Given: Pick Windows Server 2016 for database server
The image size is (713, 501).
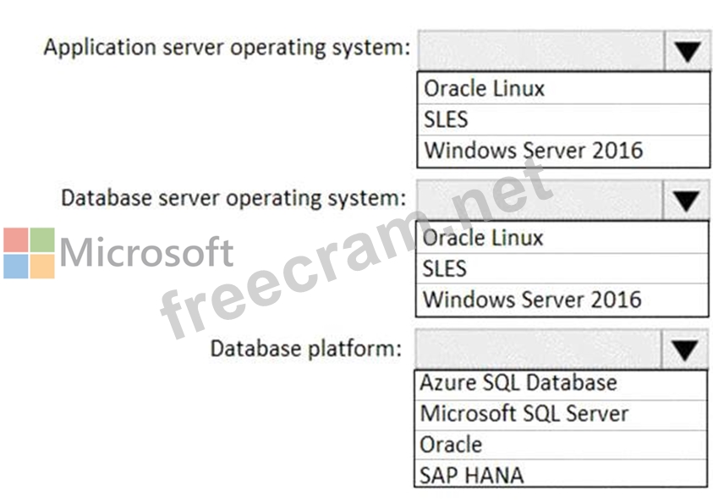Looking at the screenshot, I should (x=562, y=299).
